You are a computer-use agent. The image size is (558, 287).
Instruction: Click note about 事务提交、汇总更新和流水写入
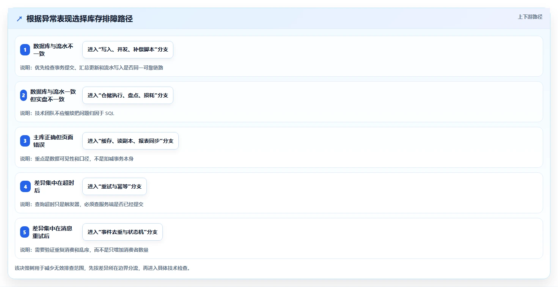click(92, 68)
